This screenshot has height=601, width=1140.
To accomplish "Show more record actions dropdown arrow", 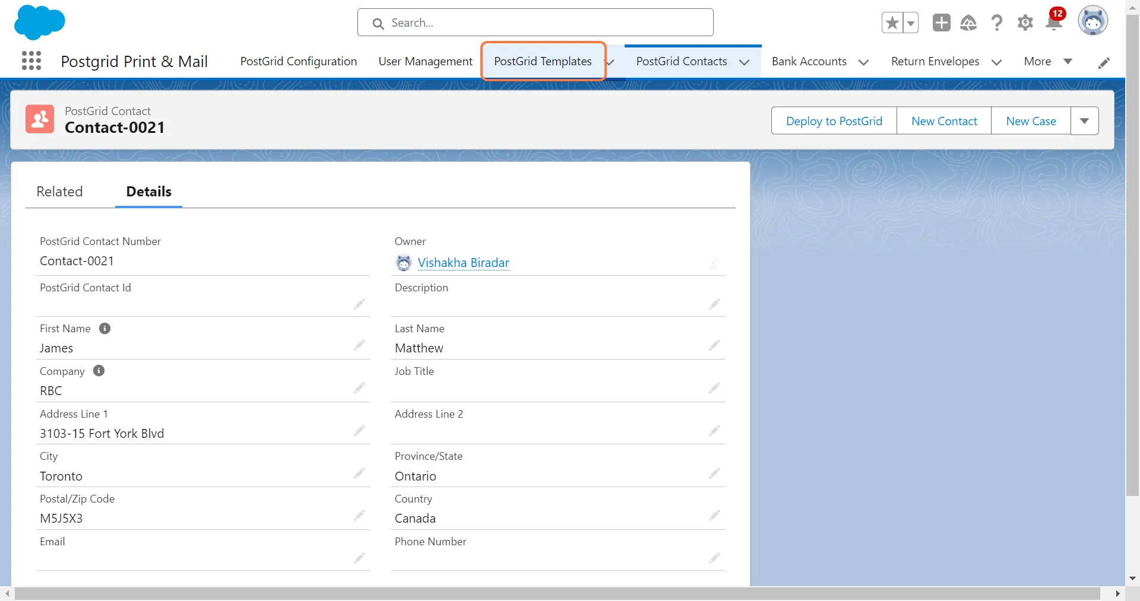I will pyautogui.click(x=1084, y=121).
